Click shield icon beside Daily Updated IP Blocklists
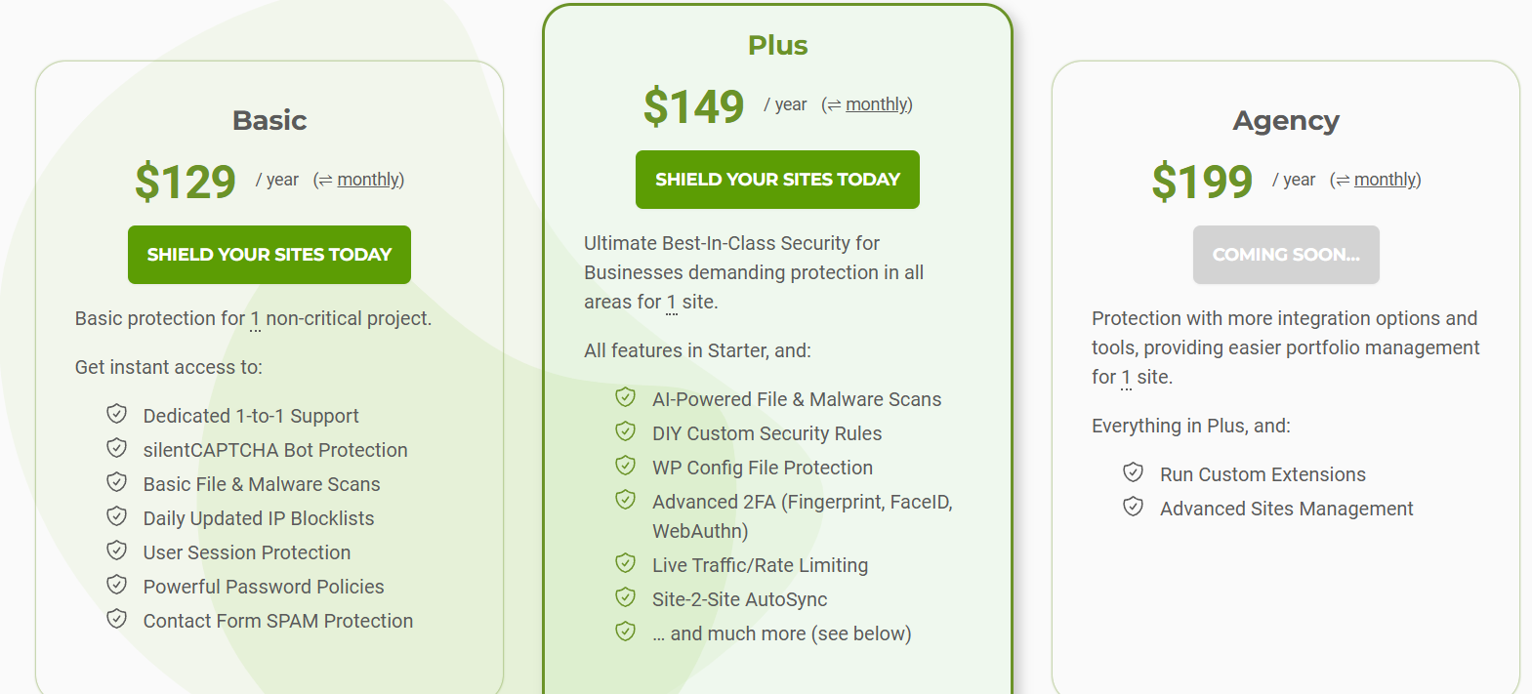 (117, 516)
